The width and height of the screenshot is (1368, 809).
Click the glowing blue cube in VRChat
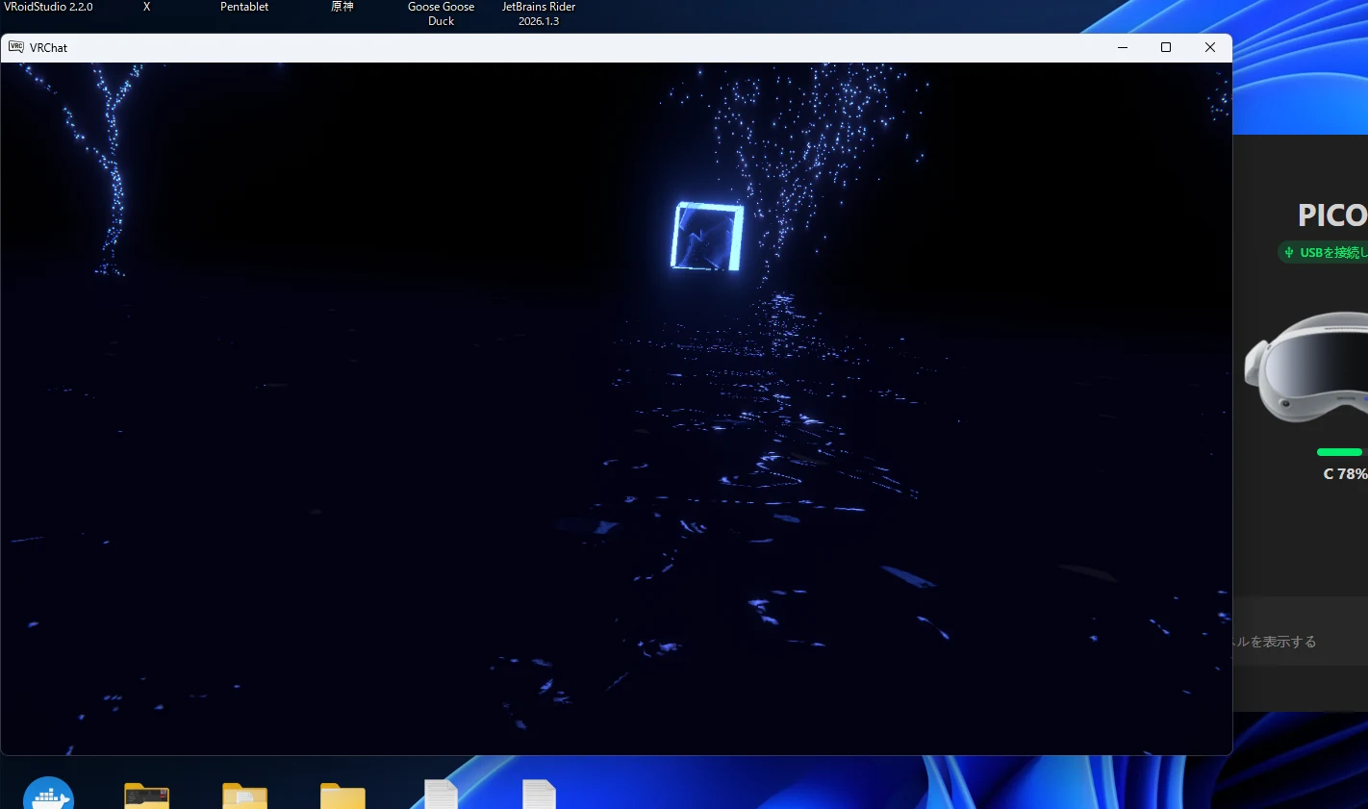click(707, 237)
